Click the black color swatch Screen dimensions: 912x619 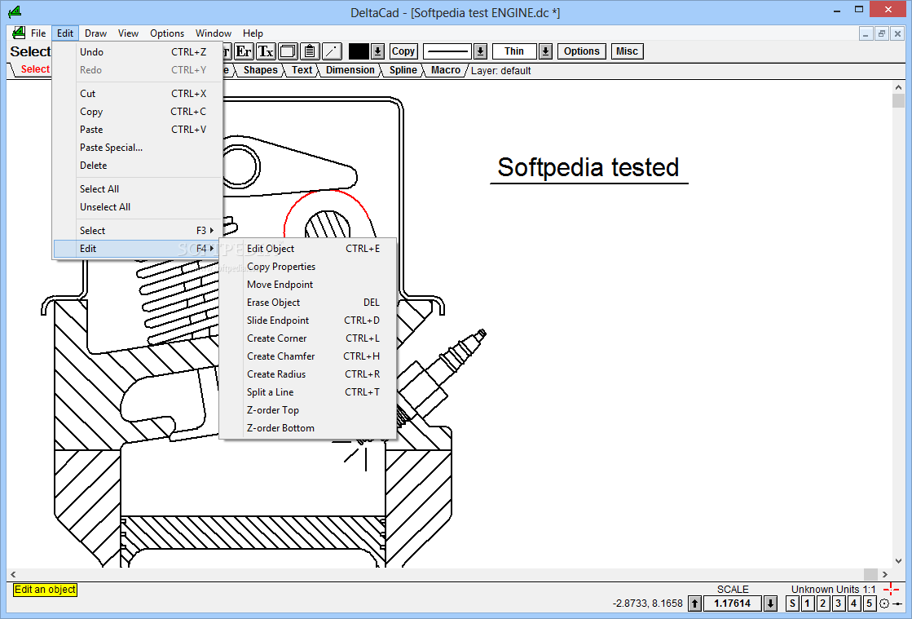coord(359,51)
